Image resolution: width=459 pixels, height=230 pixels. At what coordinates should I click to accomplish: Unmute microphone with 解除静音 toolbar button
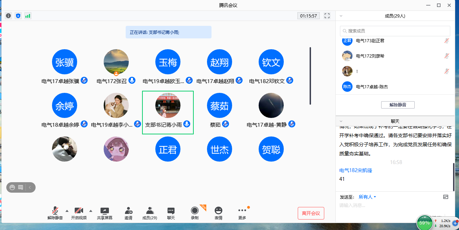pyautogui.click(x=55, y=213)
